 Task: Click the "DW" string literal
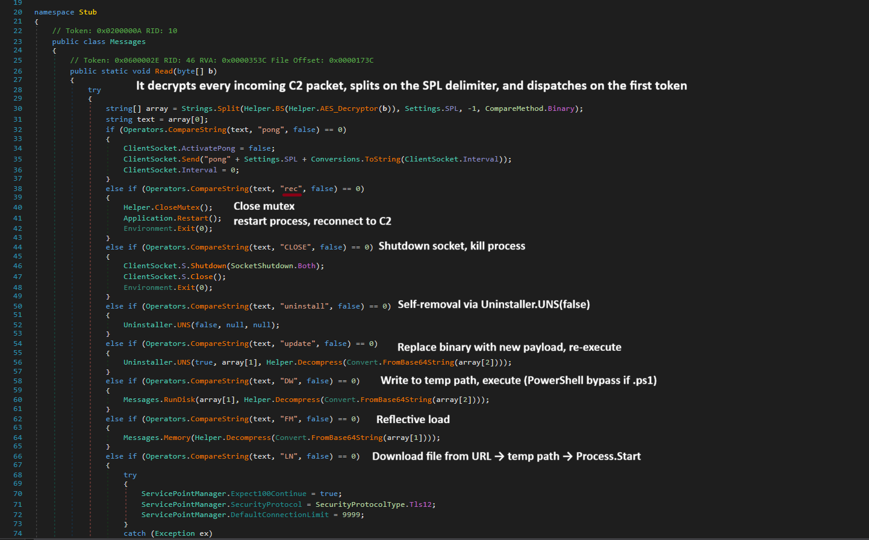[289, 381]
